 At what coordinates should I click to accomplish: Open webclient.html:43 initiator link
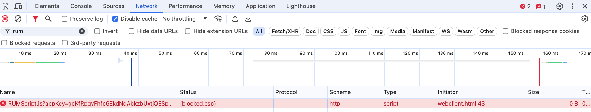coord(461,104)
